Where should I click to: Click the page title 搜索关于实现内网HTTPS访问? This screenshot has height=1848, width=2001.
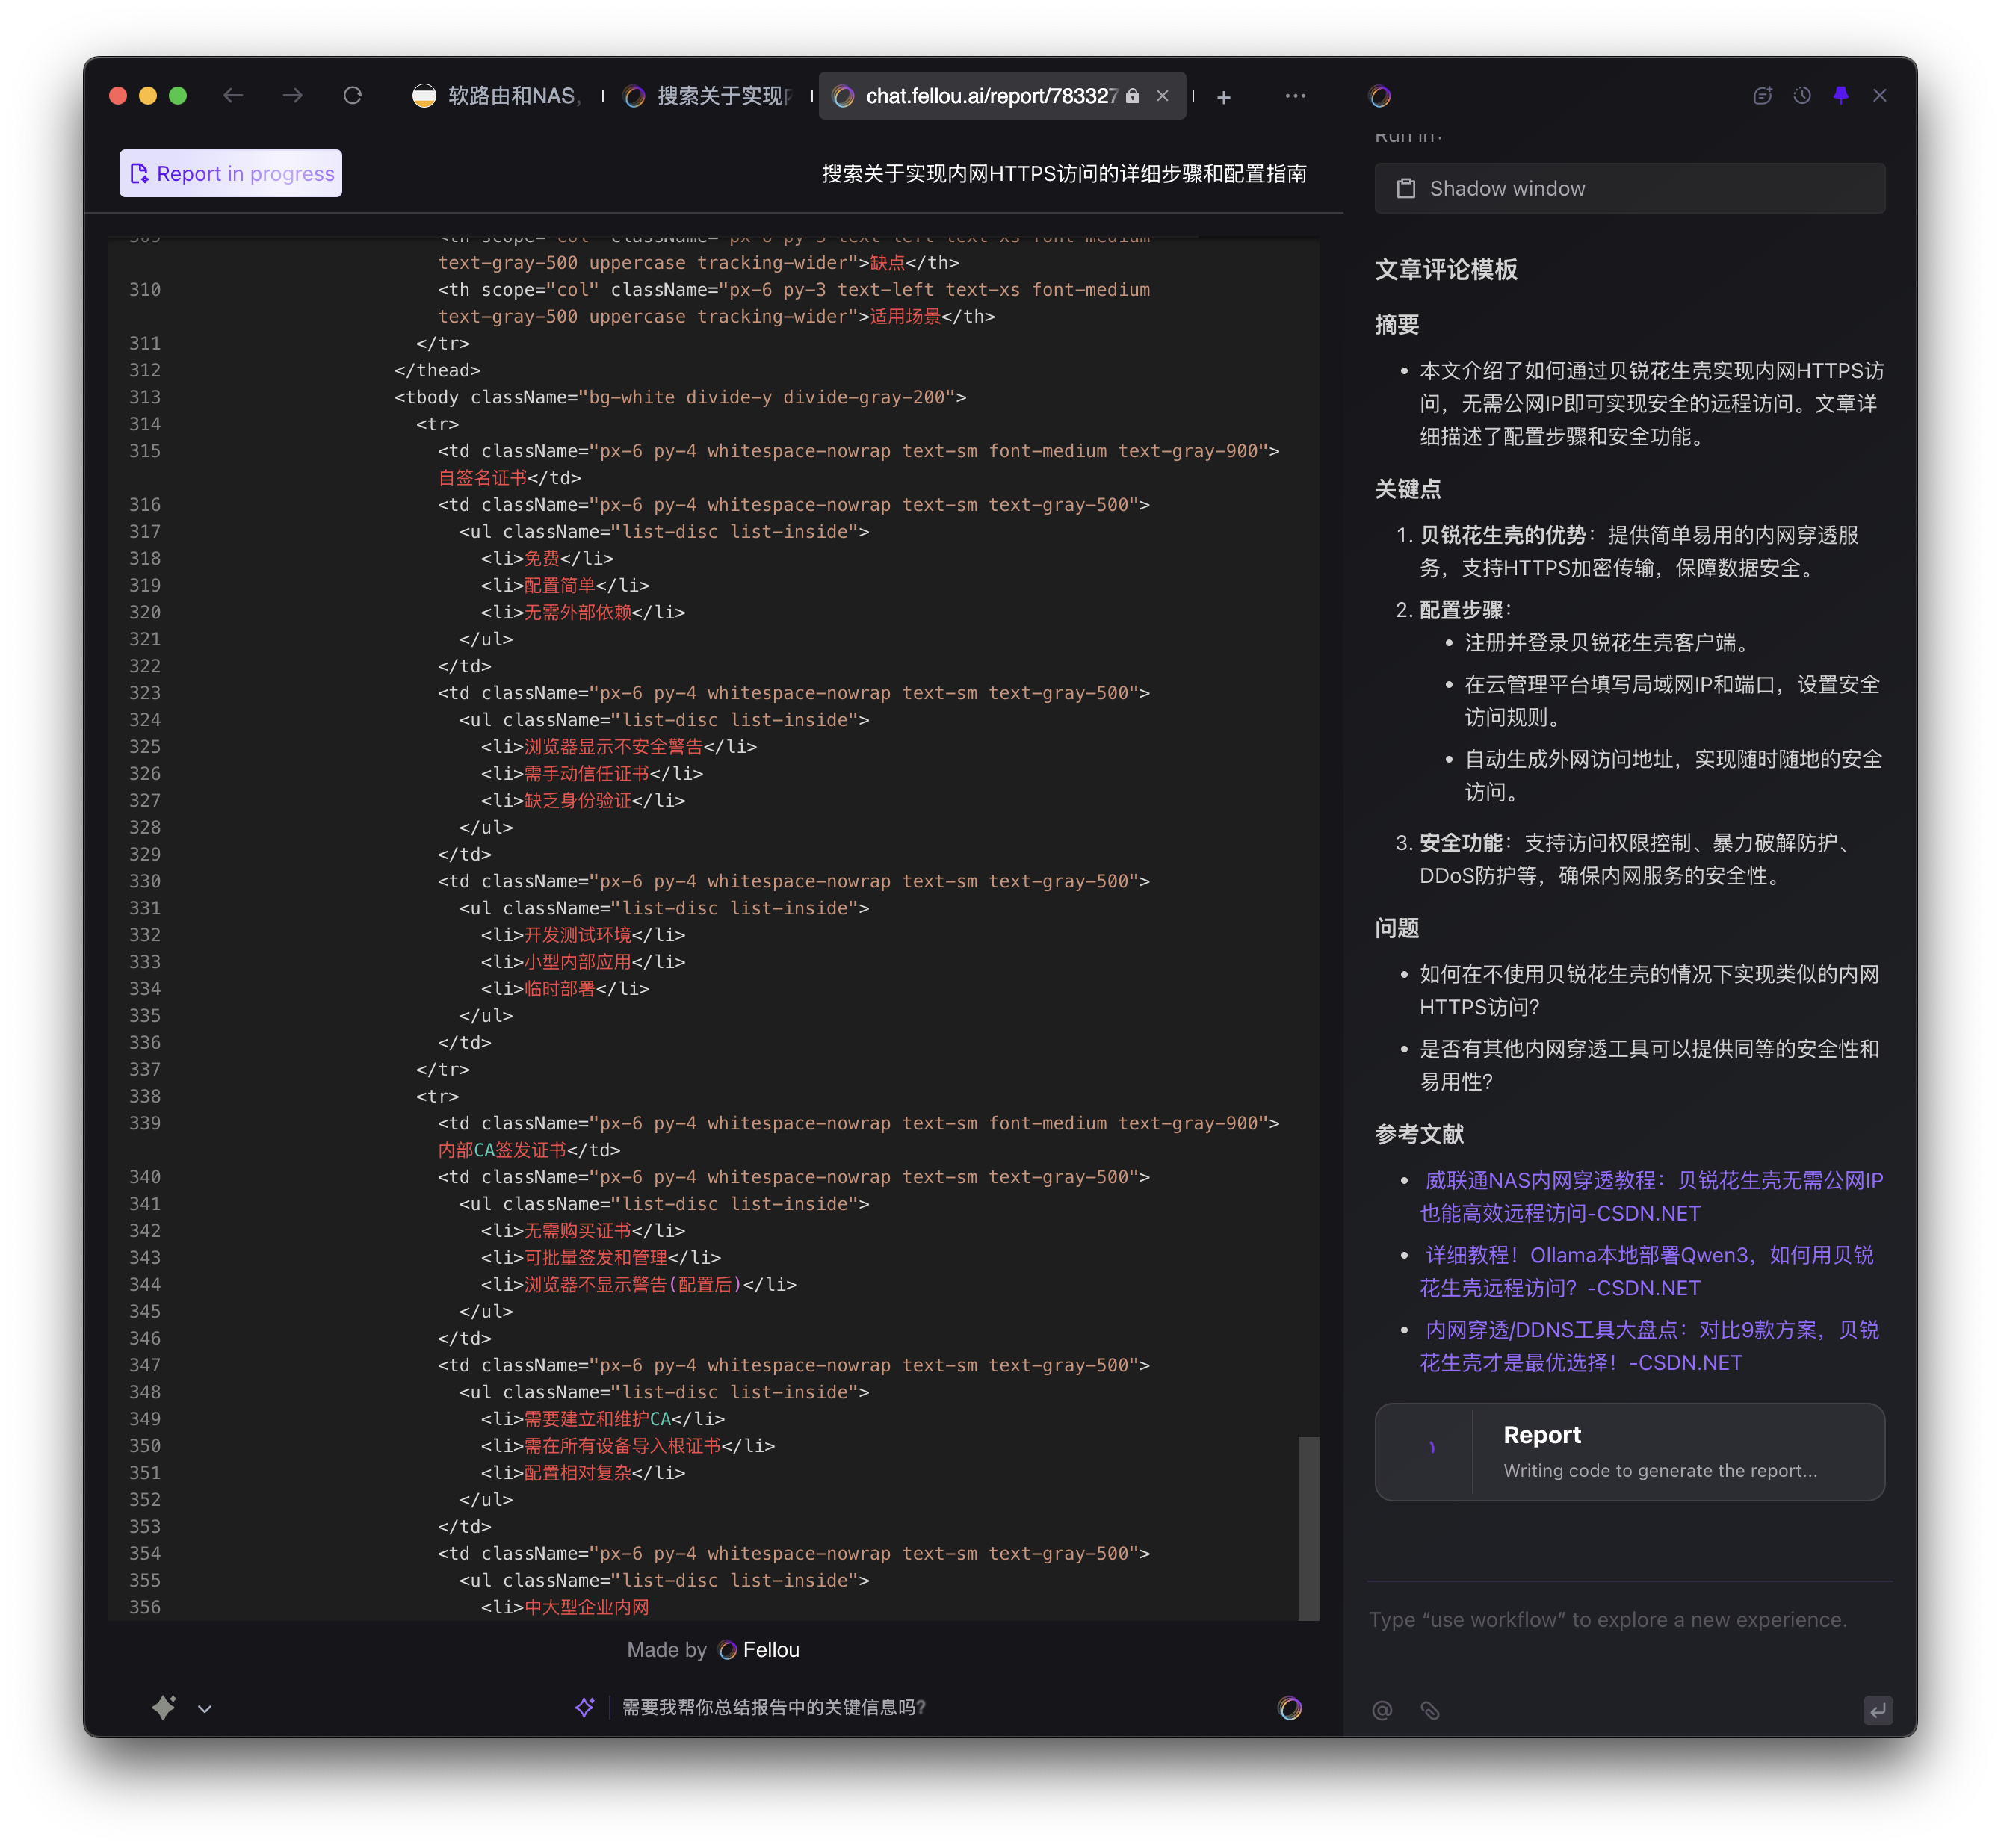click(x=1063, y=173)
